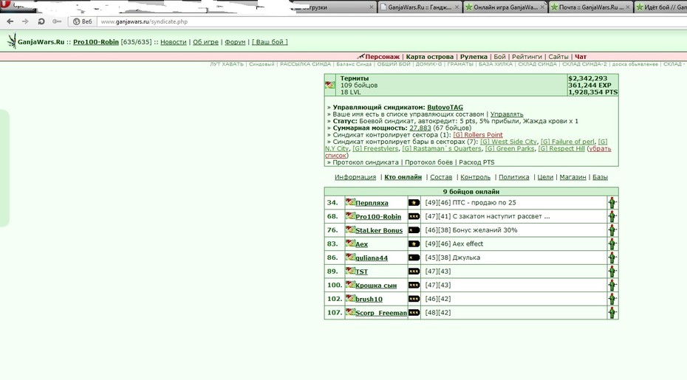Image resolution: width=687 pixels, height=380 pixels.
Task: Open [G] West Side City link
Action: coord(508,142)
